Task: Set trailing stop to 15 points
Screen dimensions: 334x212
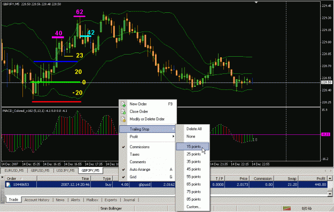Action: pyautogui.click(x=193, y=147)
